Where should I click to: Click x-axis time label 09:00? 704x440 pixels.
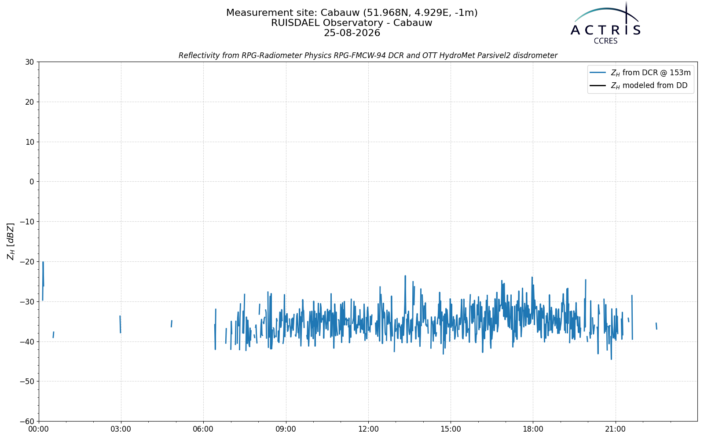click(286, 429)
